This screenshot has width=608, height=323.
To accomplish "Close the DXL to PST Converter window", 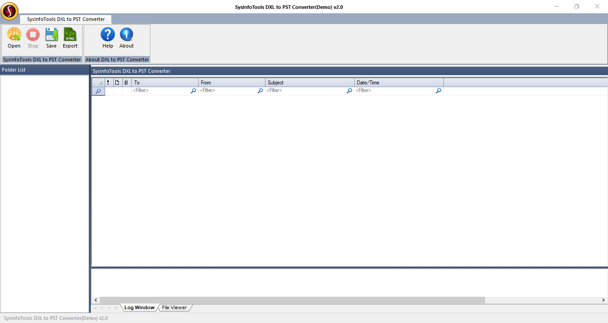I will tap(597, 7).
